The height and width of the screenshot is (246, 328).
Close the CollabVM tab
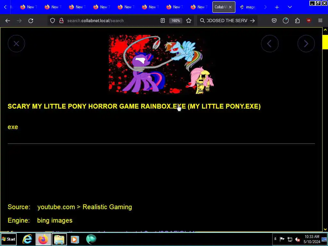click(x=230, y=7)
